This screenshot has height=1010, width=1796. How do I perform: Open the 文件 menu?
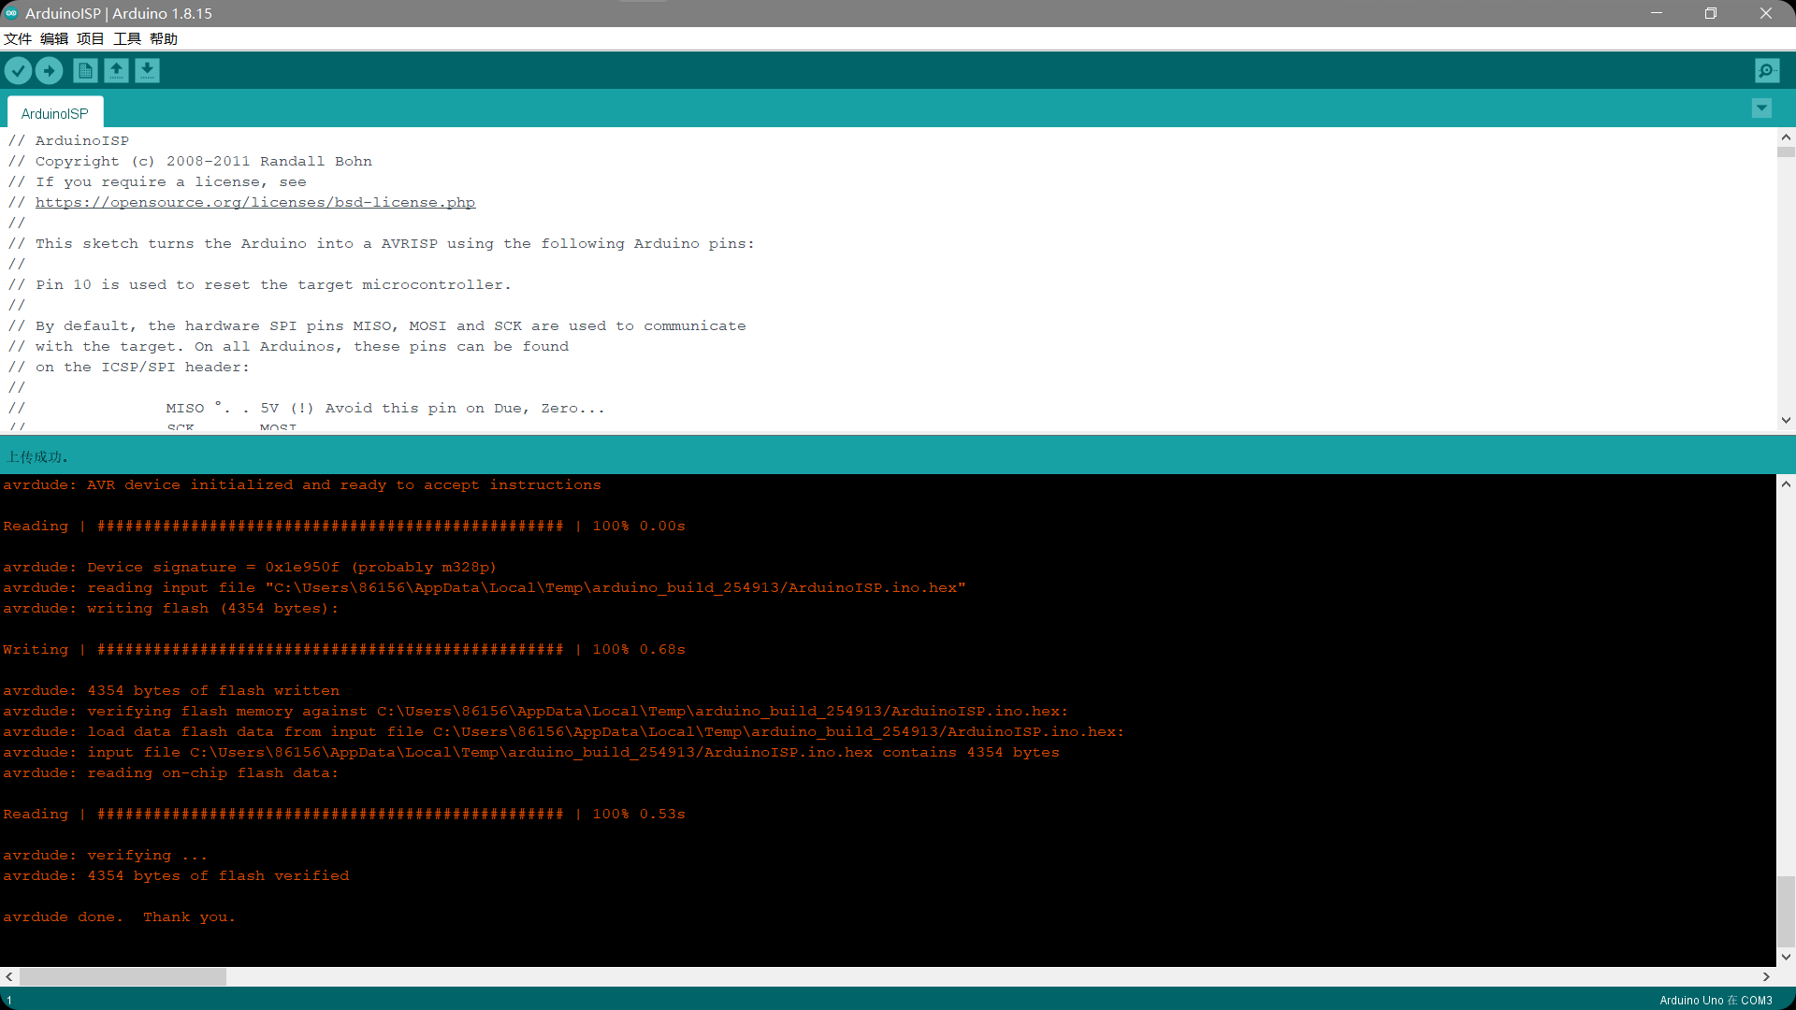pyautogui.click(x=18, y=38)
